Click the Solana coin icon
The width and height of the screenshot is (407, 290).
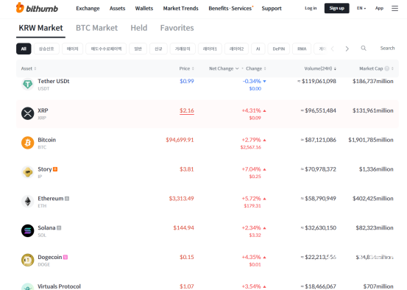tap(27, 231)
